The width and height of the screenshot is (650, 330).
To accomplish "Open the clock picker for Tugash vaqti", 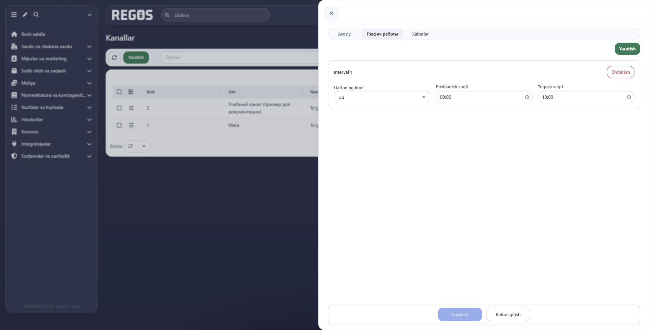I will click(x=629, y=97).
